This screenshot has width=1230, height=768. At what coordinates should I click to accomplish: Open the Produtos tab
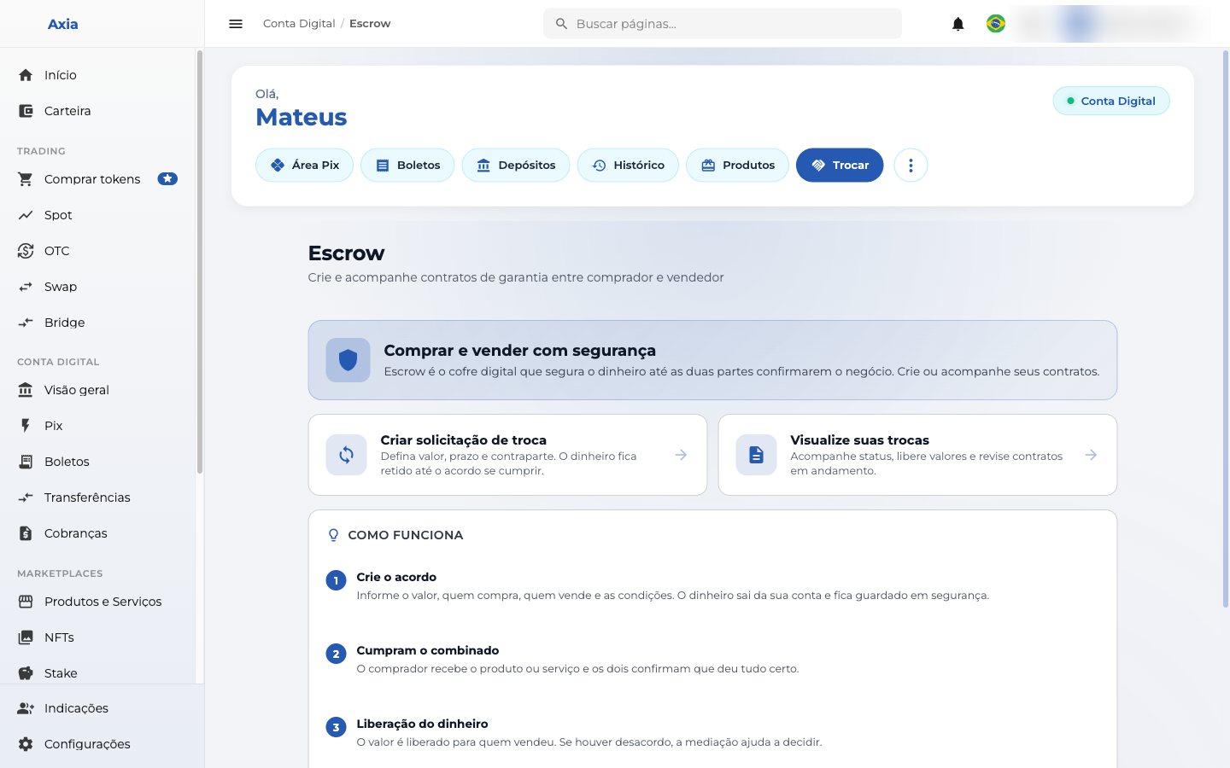pyautogui.click(x=738, y=166)
